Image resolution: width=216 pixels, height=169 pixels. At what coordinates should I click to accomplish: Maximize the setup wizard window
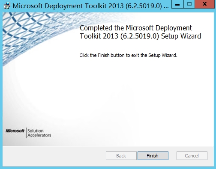pyautogui.click(x=189, y=4)
